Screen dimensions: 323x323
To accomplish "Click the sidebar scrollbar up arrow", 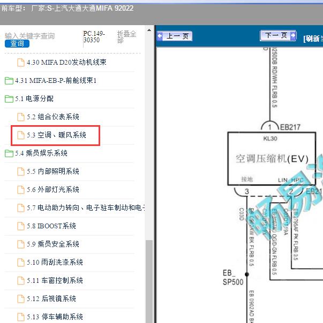I will (x=149, y=30).
